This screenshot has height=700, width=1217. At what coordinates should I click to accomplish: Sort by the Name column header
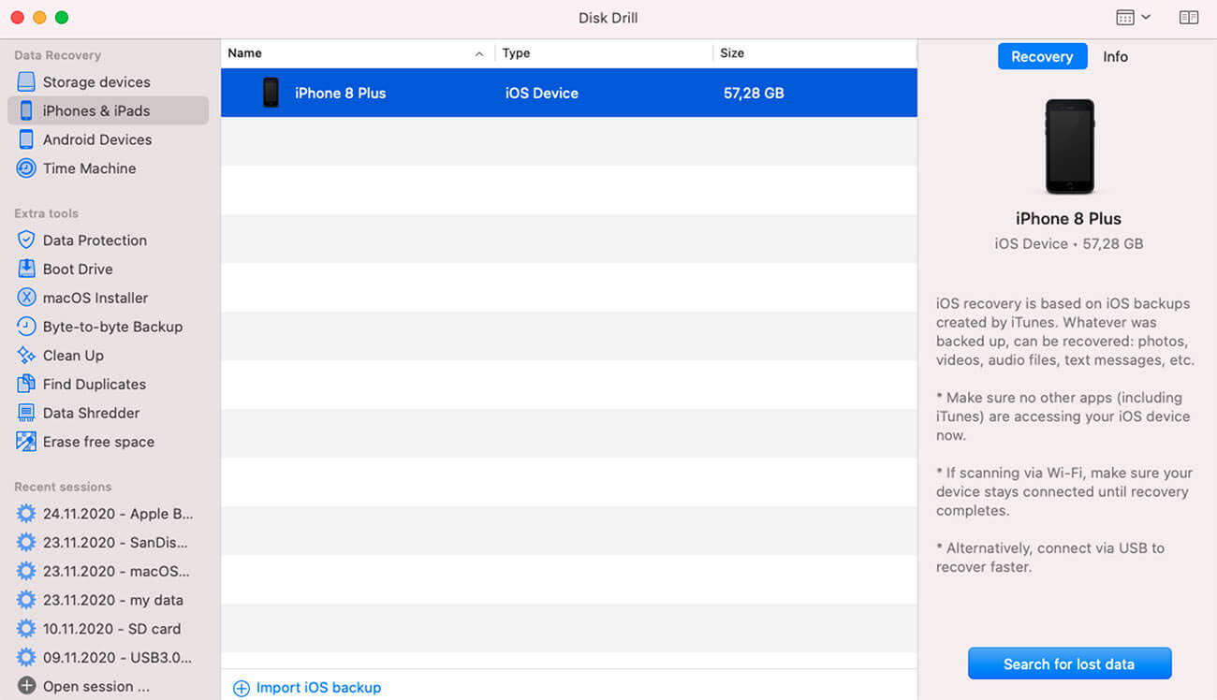click(357, 53)
